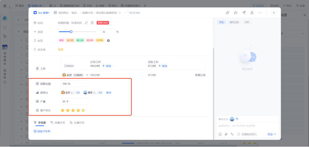Click the 建委 tag

(61, 40)
